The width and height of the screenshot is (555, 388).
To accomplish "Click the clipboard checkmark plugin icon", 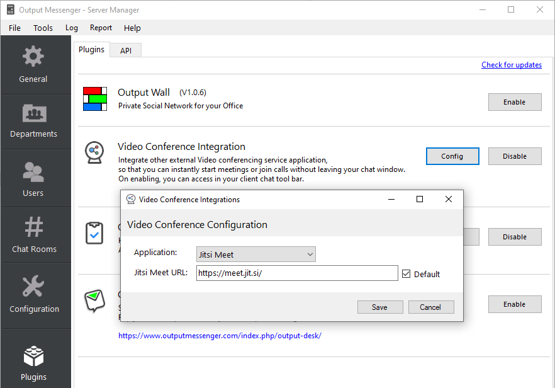I will pos(94,233).
